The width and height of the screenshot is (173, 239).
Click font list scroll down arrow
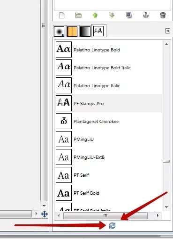tap(166, 207)
